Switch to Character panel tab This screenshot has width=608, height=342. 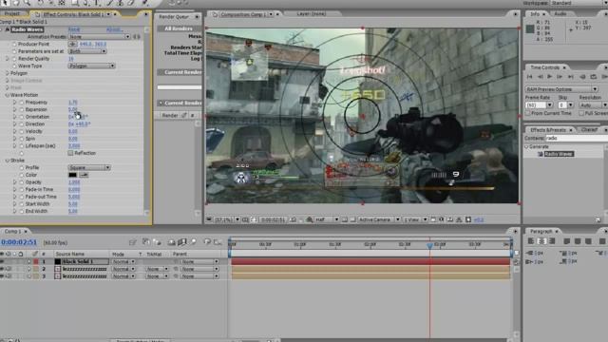point(589,129)
